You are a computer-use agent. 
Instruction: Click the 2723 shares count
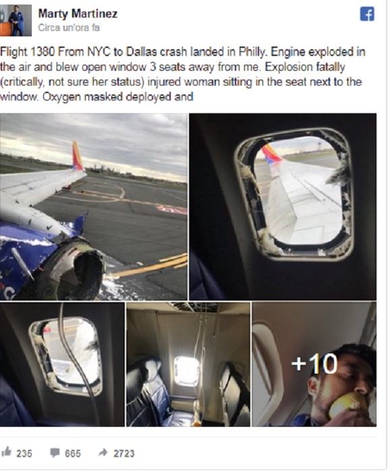123,453
